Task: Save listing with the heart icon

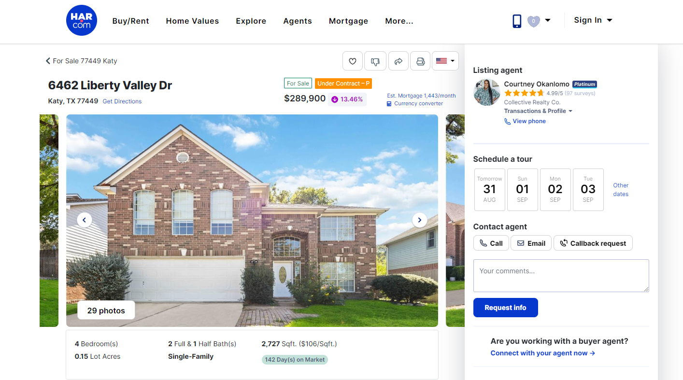Action: pyautogui.click(x=353, y=61)
